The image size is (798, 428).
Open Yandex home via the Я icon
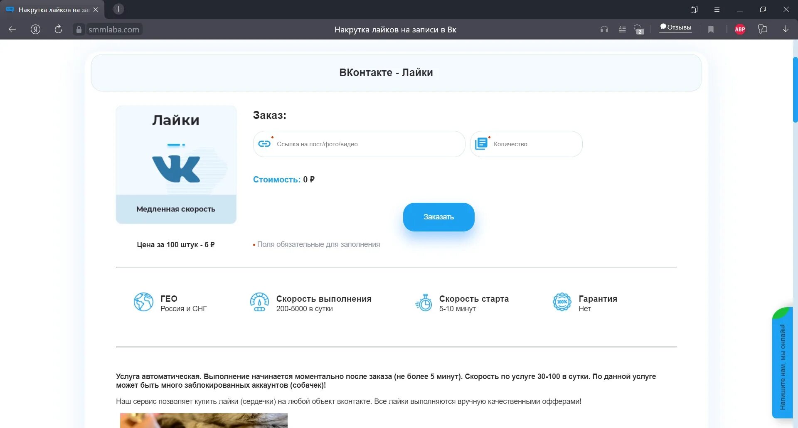(36, 30)
